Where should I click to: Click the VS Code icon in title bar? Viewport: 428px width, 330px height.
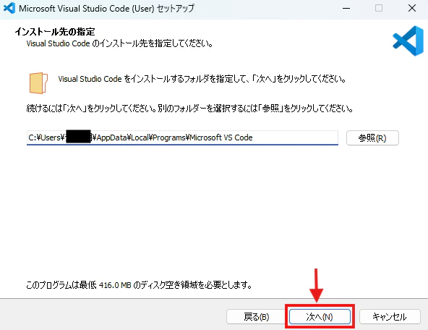[9, 8]
